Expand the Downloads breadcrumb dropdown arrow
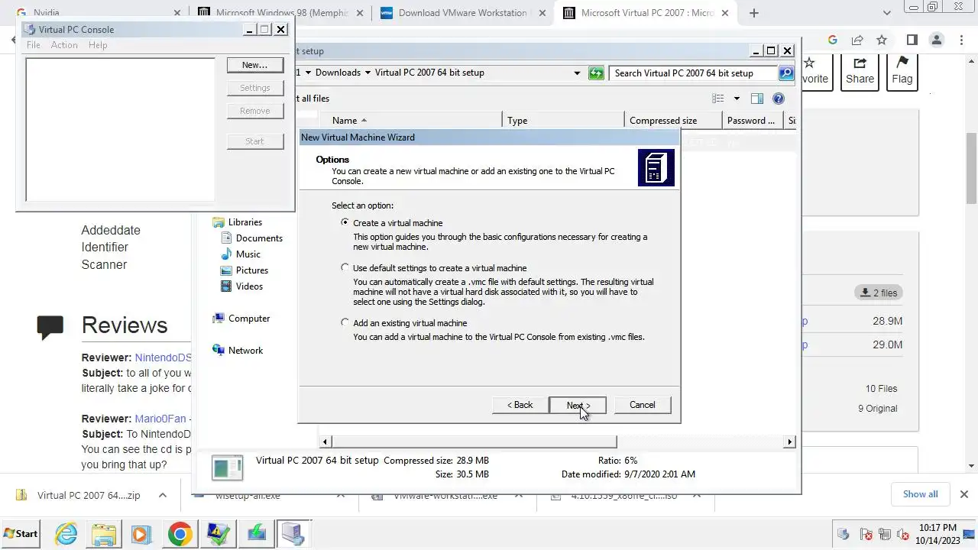This screenshot has width=978, height=550. click(x=368, y=73)
